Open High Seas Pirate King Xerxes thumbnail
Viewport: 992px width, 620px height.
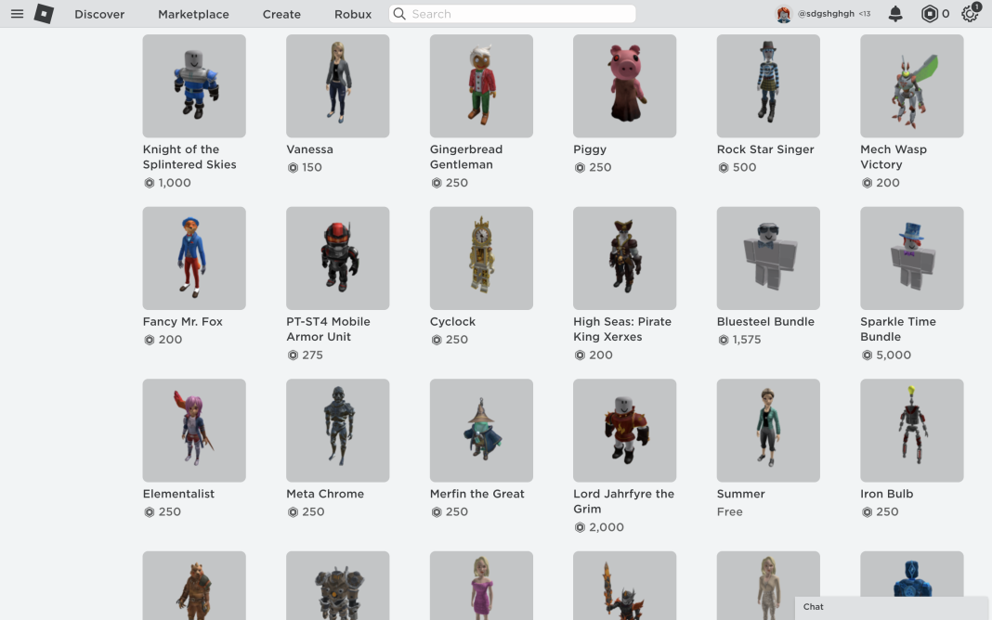tap(625, 258)
